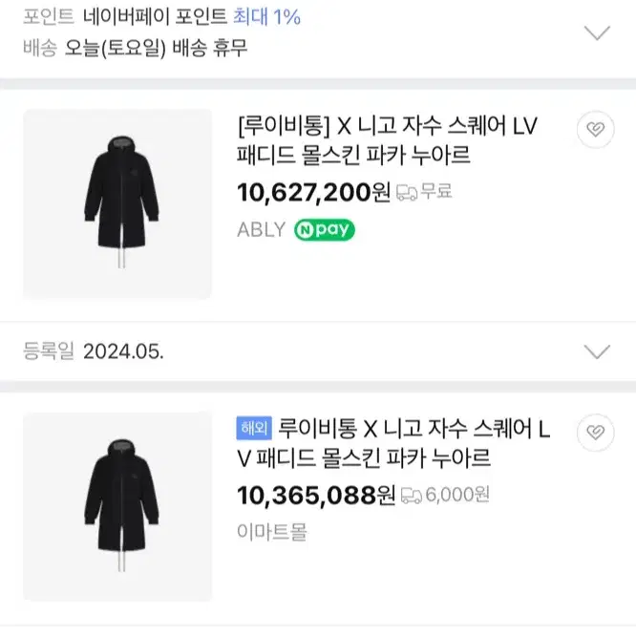This screenshot has height=636, width=636.
Task: Select the ABLY seller name
Action: click(x=262, y=229)
